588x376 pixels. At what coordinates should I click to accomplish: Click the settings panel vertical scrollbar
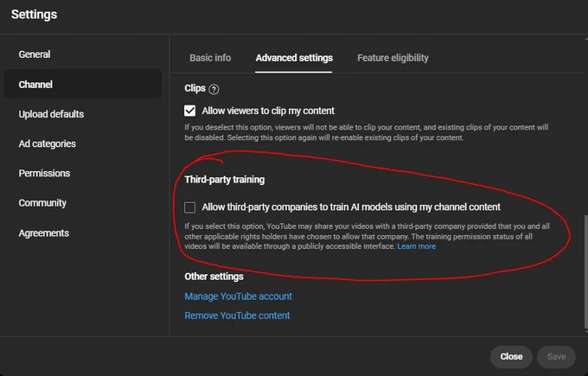coord(585,271)
